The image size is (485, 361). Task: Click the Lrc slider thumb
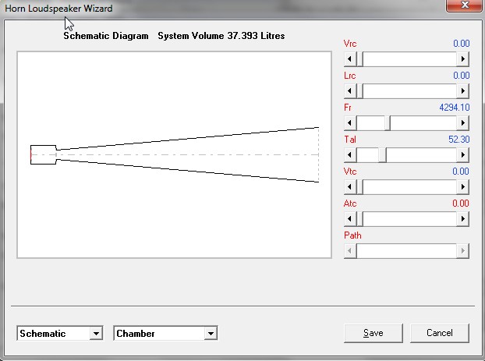[359, 91]
